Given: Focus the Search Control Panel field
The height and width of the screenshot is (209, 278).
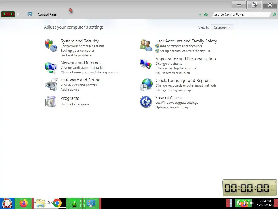Looking at the screenshot, I should click(x=241, y=14).
